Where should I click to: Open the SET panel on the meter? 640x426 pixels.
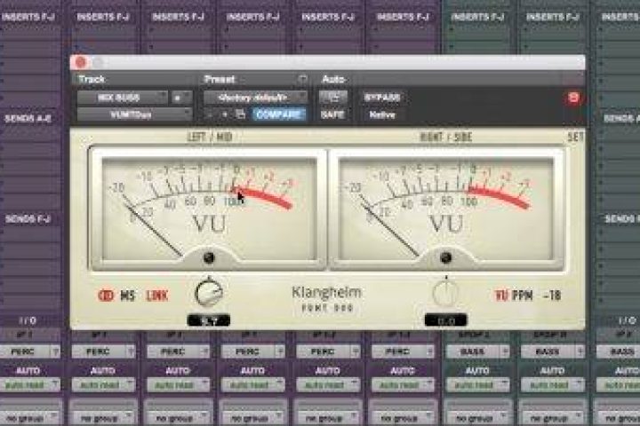pos(575,138)
